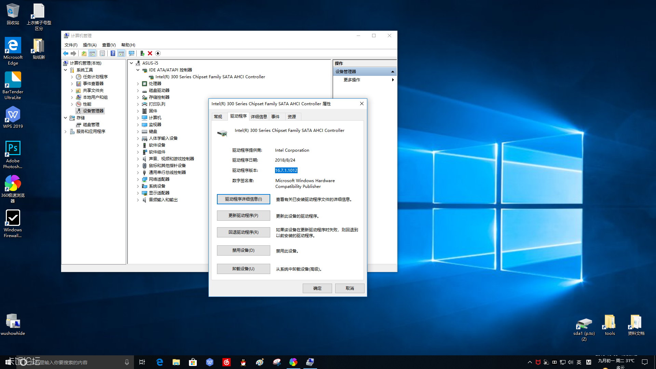Switch to 事件 (Events) tab

275,117
